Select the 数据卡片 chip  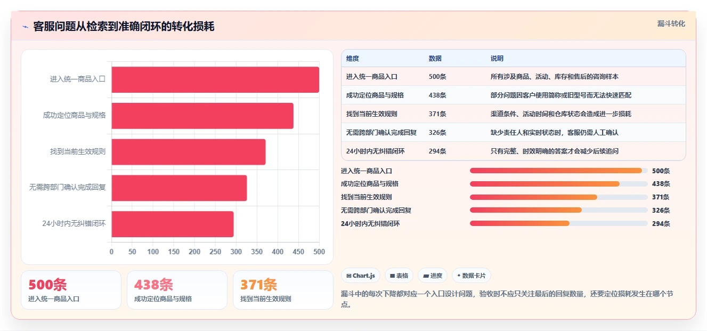click(x=472, y=276)
